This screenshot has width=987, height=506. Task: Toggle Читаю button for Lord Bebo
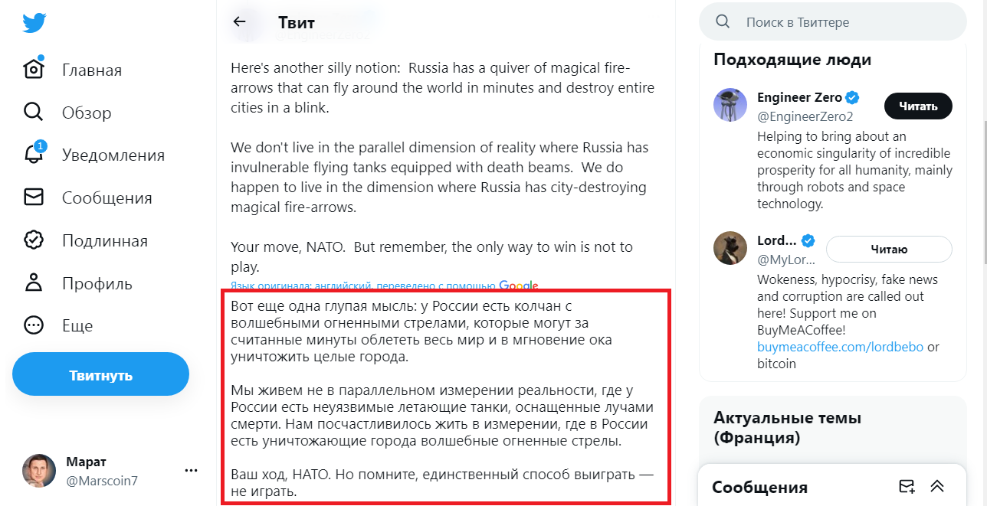(889, 249)
